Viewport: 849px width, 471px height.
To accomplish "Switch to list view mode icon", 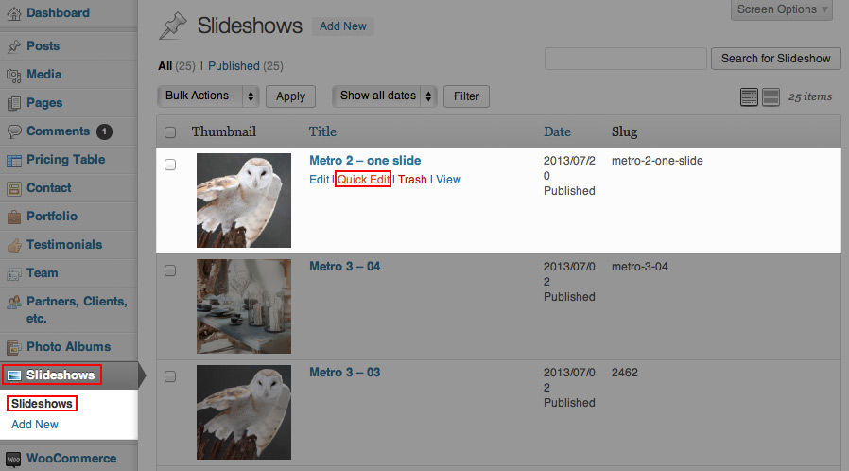I will point(750,96).
